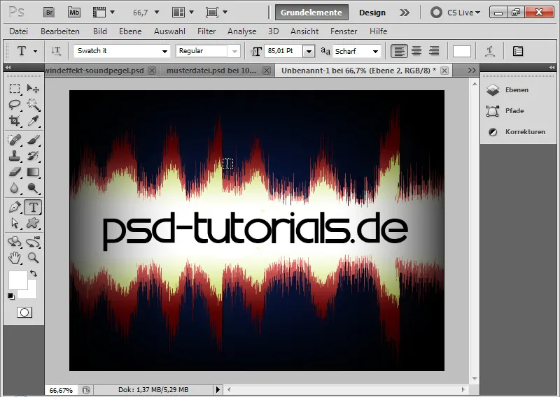The image size is (560, 397).
Task: Open the Filter menu
Action: click(206, 31)
